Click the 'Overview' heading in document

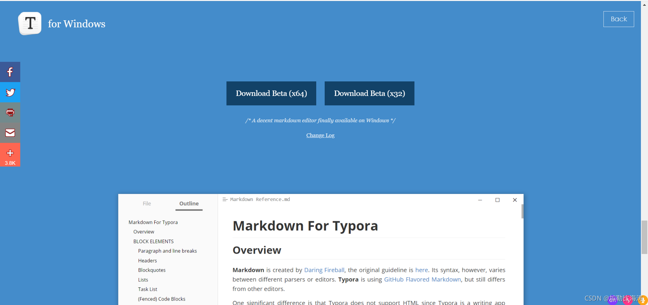(257, 250)
